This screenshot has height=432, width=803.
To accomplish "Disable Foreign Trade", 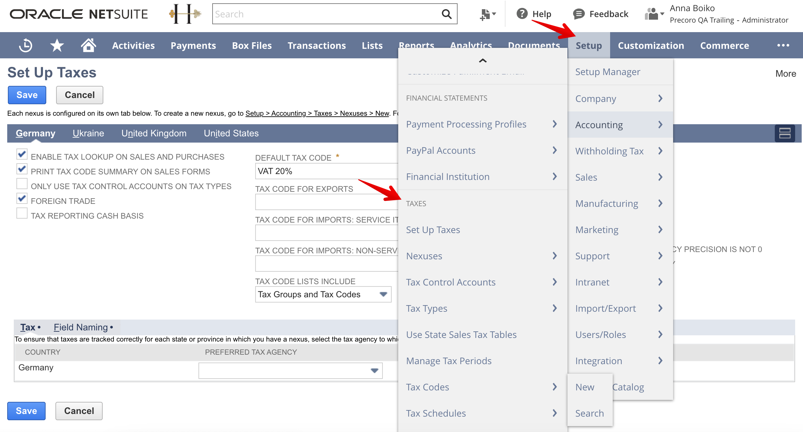I will [x=22, y=198].
